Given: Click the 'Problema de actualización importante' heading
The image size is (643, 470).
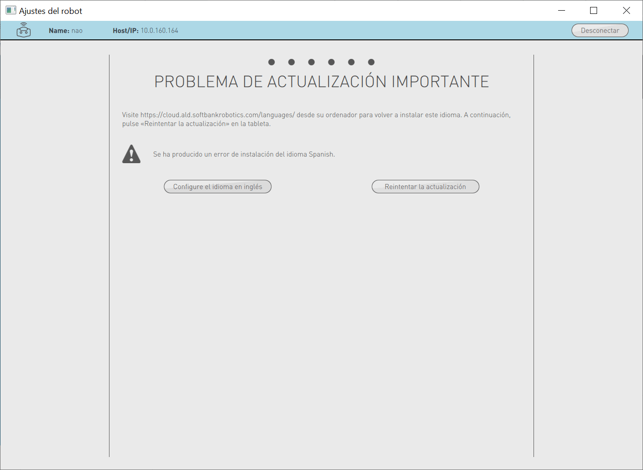Looking at the screenshot, I should pos(321,82).
